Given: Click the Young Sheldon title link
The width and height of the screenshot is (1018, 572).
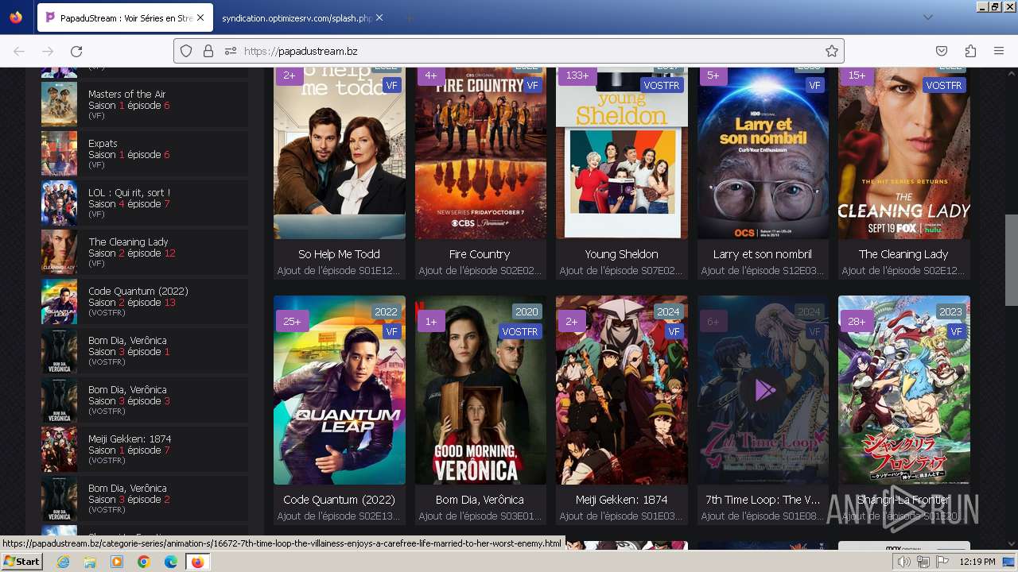Looking at the screenshot, I should (x=622, y=254).
